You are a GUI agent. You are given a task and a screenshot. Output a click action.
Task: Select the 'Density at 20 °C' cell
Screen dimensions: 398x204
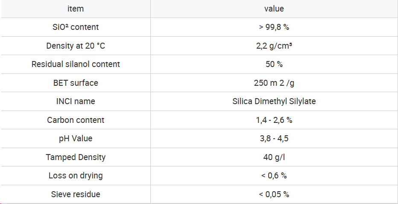(x=76, y=46)
